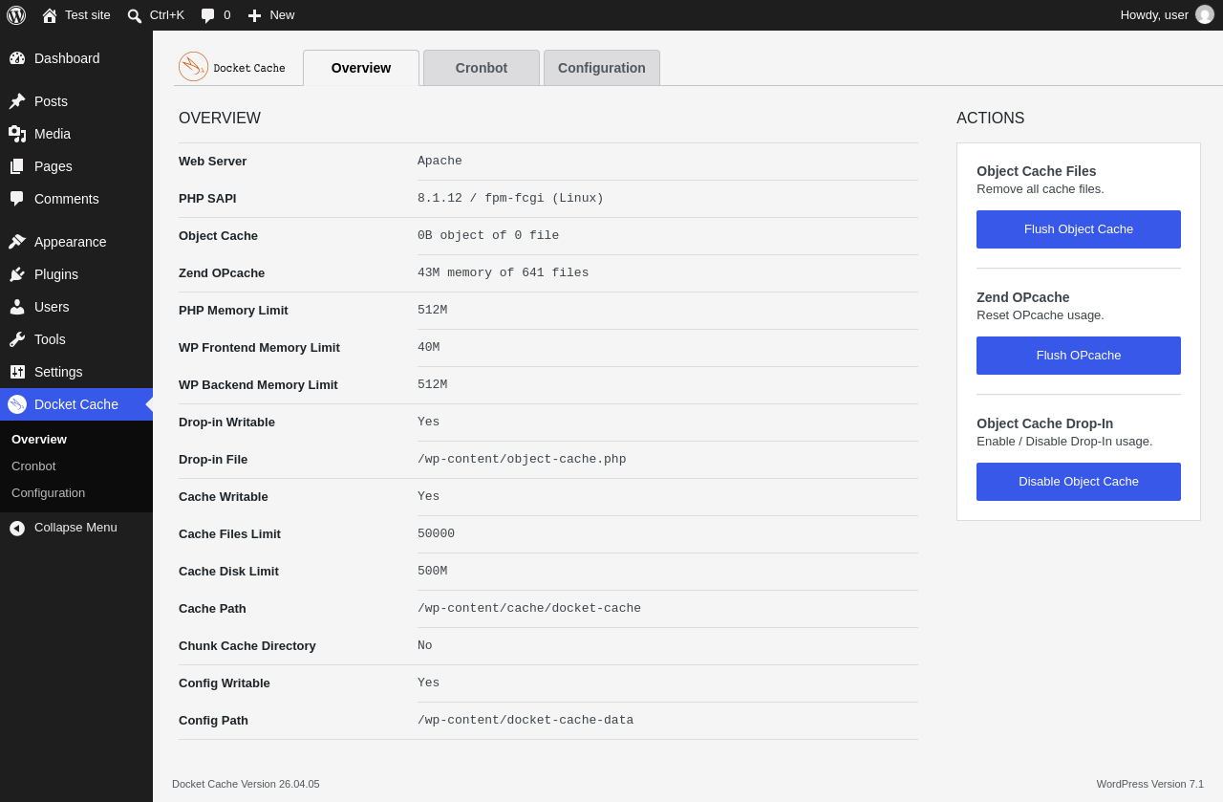Select the Docket Cache menu item
1223x802 pixels.
tap(76, 404)
